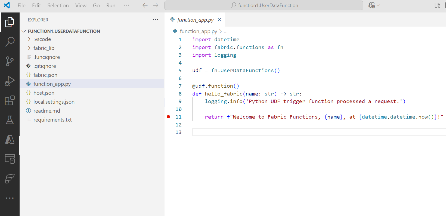
Task: Toggle the breakpoint on line 11
Action: tap(168, 117)
